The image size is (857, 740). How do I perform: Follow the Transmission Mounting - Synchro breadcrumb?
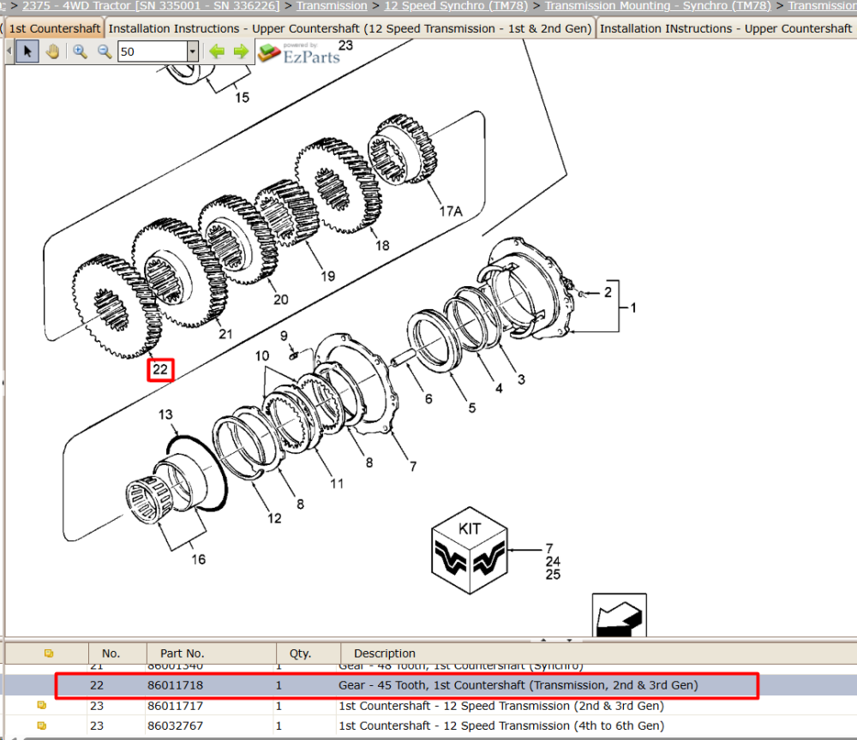657,5
